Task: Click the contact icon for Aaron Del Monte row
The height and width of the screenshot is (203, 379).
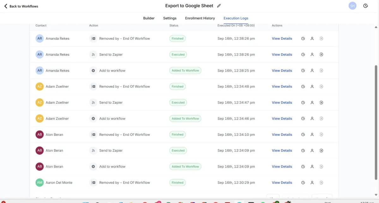Action: (x=312, y=183)
